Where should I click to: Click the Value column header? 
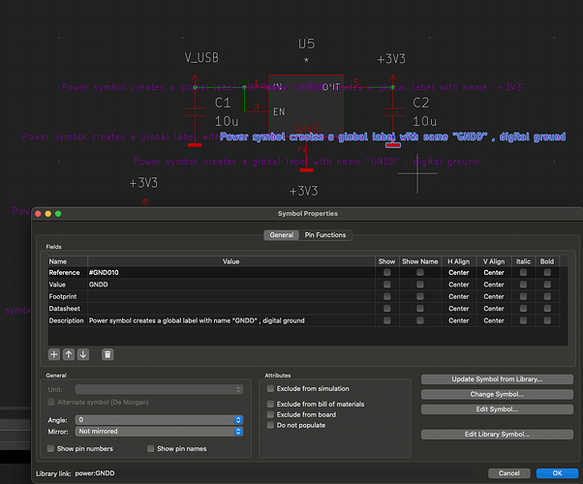230,261
